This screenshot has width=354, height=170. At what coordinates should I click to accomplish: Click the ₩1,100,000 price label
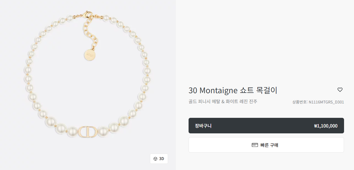pos(326,126)
